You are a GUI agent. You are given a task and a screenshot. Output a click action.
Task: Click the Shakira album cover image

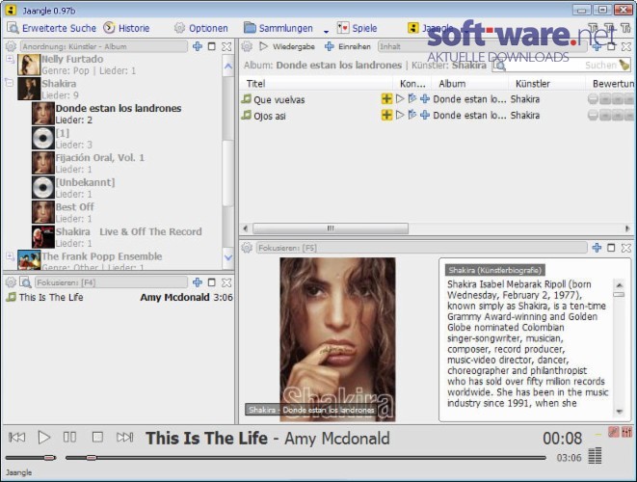pyautogui.click(x=337, y=339)
